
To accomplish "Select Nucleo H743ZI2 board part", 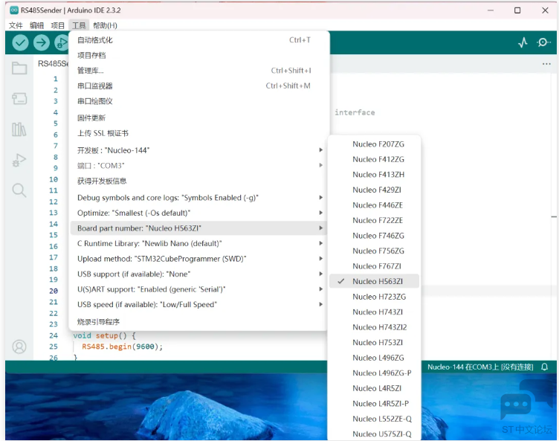I will [x=374, y=327].
